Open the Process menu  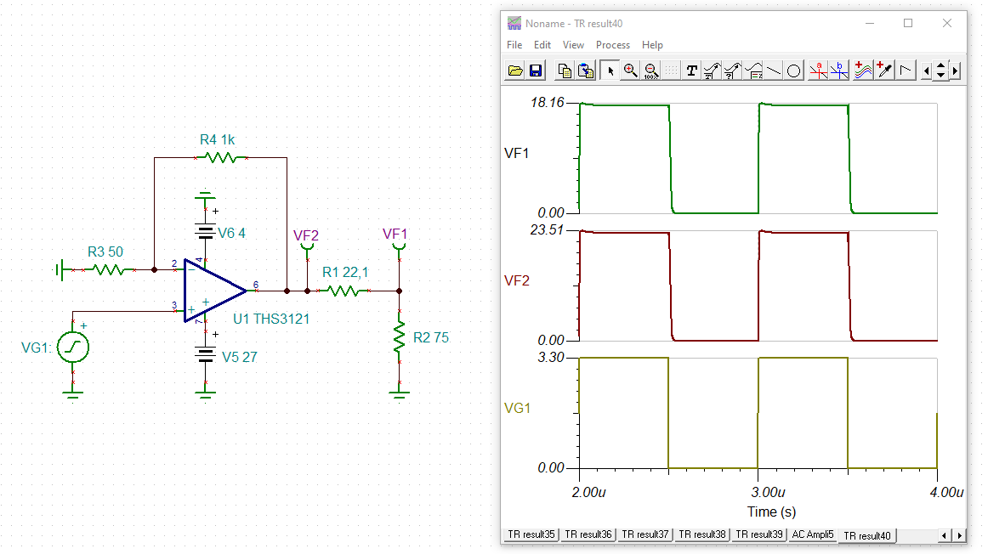click(x=612, y=45)
